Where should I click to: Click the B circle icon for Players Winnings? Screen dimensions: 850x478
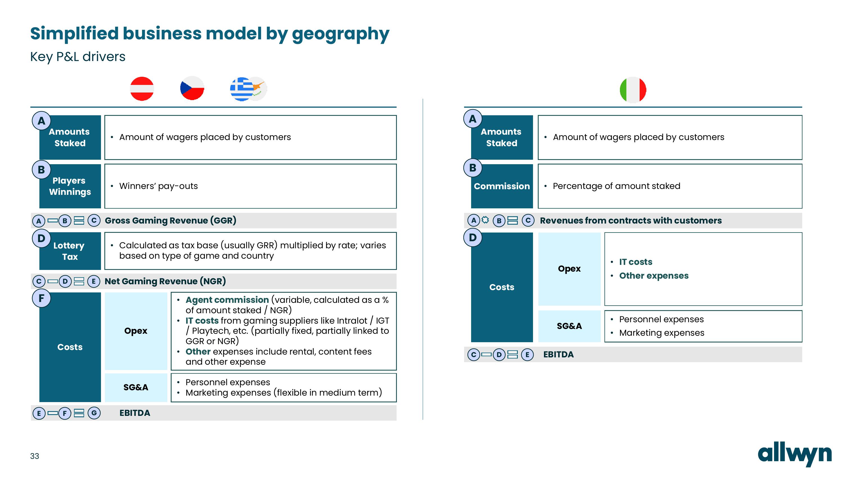coord(40,170)
